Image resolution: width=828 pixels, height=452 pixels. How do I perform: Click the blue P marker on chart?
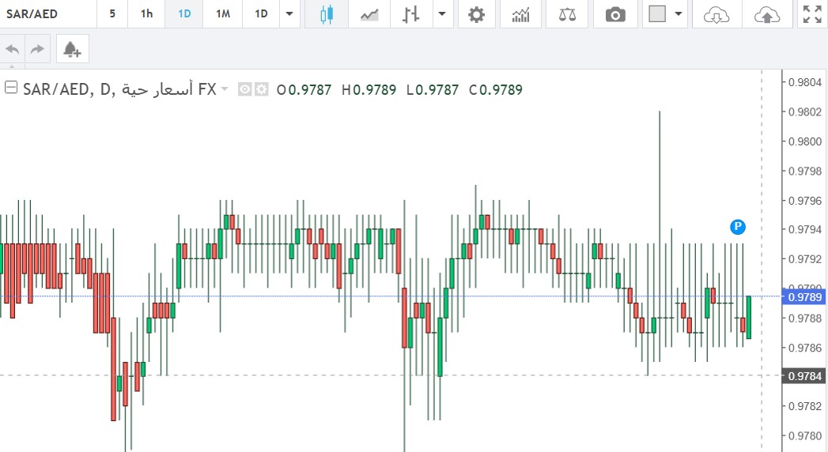point(737,227)
